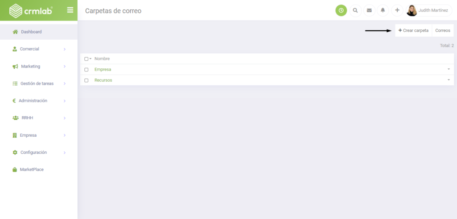Click the crmlab logo
The height and width of the screenshot is (219, 457).
[x=31, y=11]
